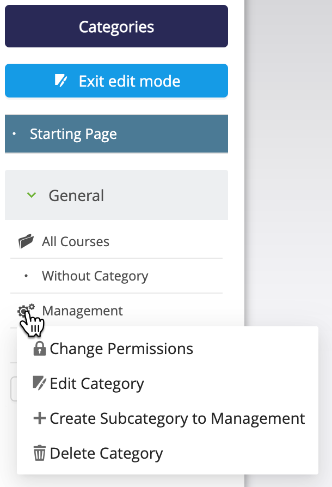The height and width of the screenshot is (487, 332).
Task: Select the All Courses category
Action: (x=76, y=242)
